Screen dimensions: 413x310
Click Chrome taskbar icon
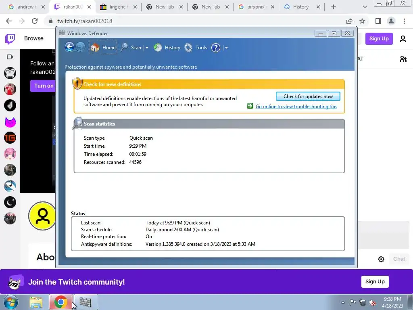coord(60,302)
